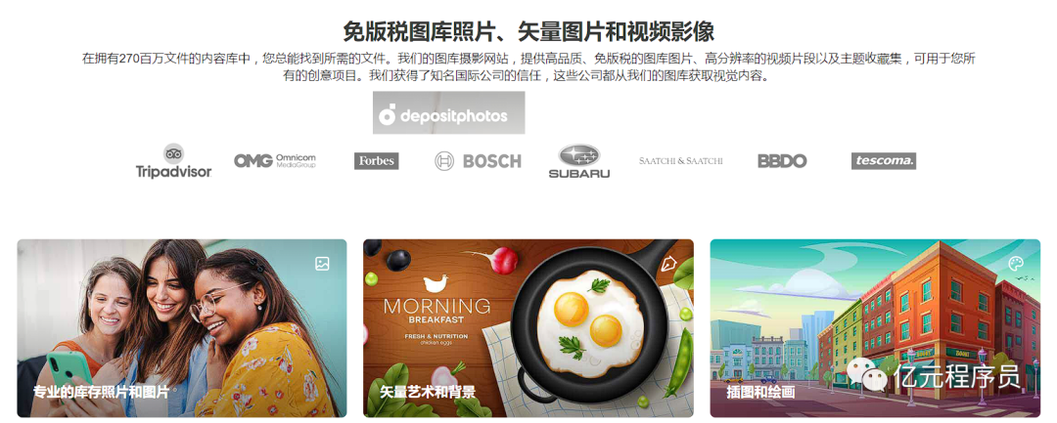Click the palette icon on illustration card

pyautogui.click(x=1016, y=263)
